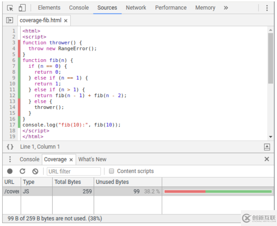This screenshot has height=226, width=277.
Task: Toggle the bottom drawer panel icon
Action: pos(267,147)
